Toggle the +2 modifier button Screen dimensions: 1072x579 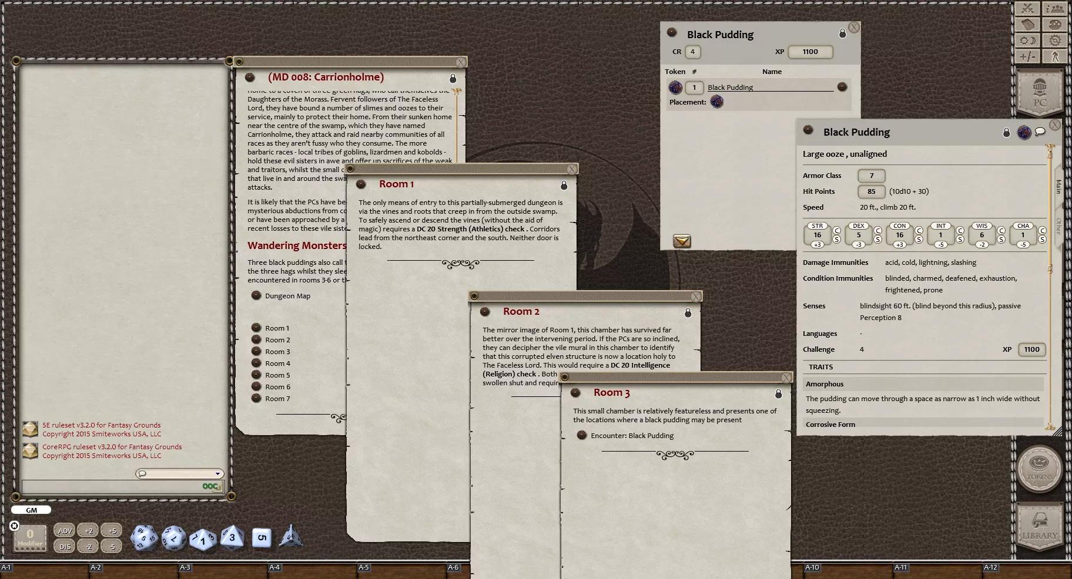click(88, 530)
